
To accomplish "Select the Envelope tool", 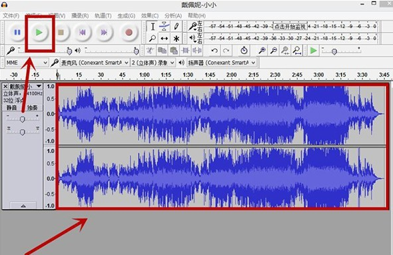I will coord(164,27).
